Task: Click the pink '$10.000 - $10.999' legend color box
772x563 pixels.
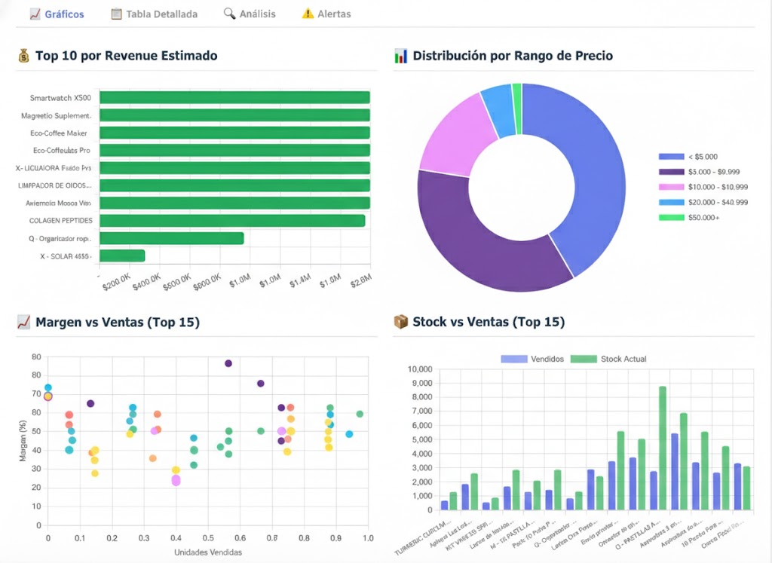Action: pyautogui.click(x=670, y=187)
